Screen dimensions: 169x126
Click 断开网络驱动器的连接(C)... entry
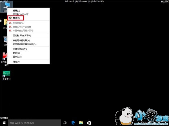(25, 44)
